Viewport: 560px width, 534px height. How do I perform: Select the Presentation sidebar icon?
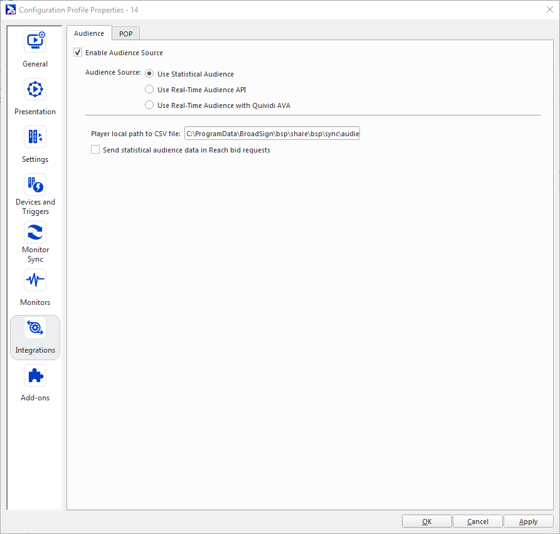(x=35, y=89)
